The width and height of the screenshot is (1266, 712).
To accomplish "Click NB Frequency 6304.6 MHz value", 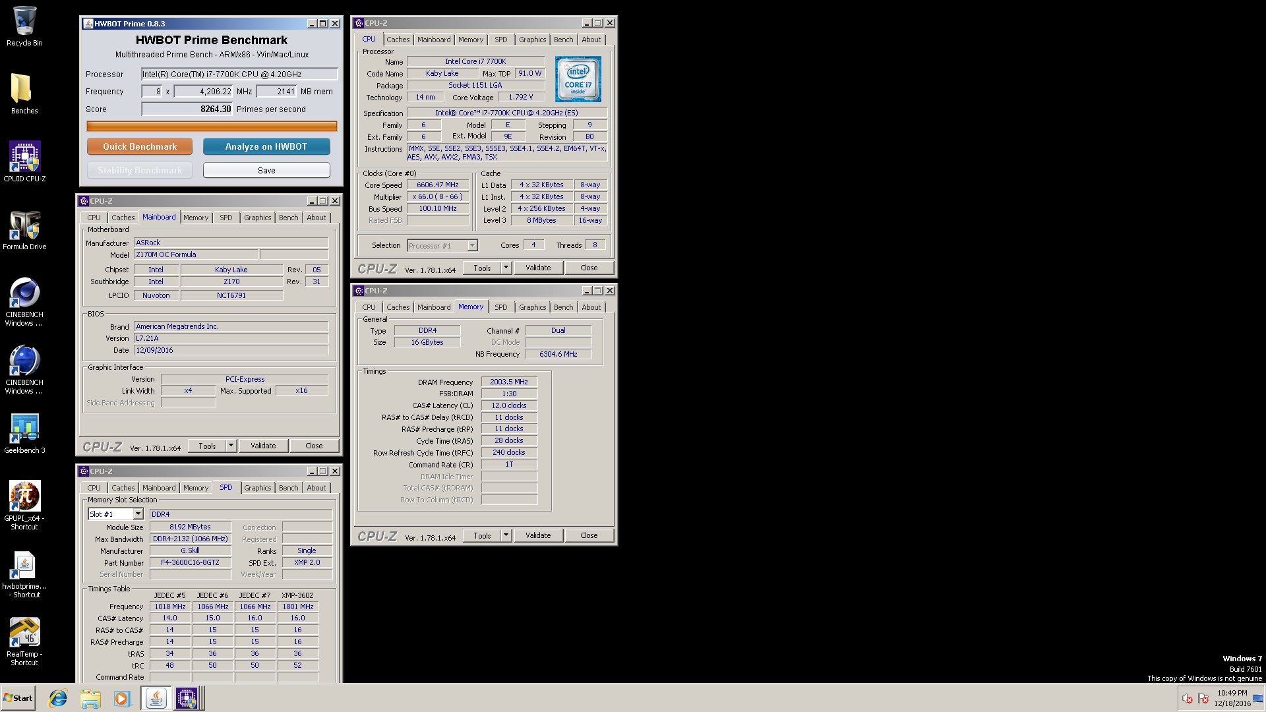I will click(558, 354).
